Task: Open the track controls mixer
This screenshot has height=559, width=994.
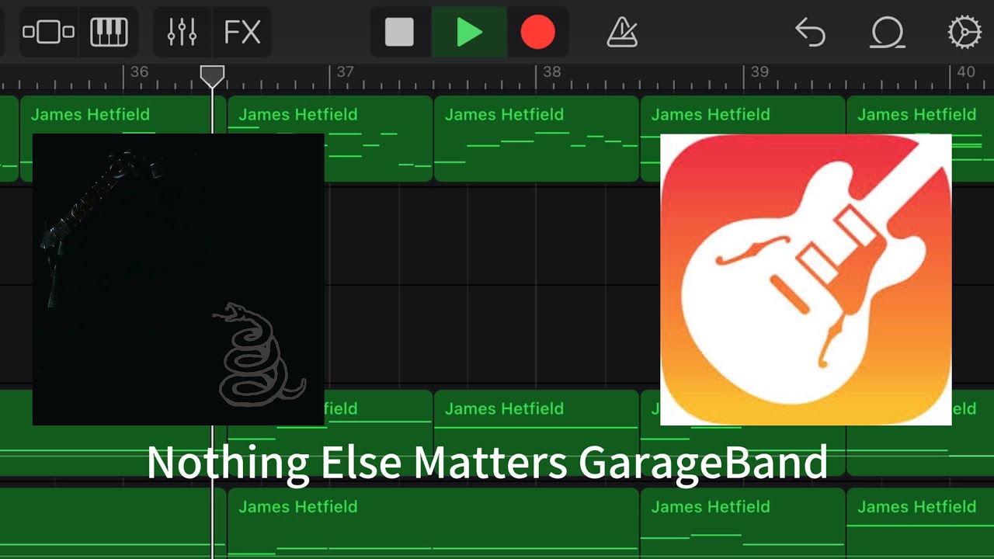Action: coord(182,33)
